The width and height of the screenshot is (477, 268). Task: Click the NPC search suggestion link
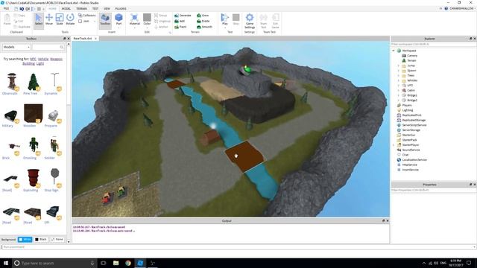[x=33, y=59]
